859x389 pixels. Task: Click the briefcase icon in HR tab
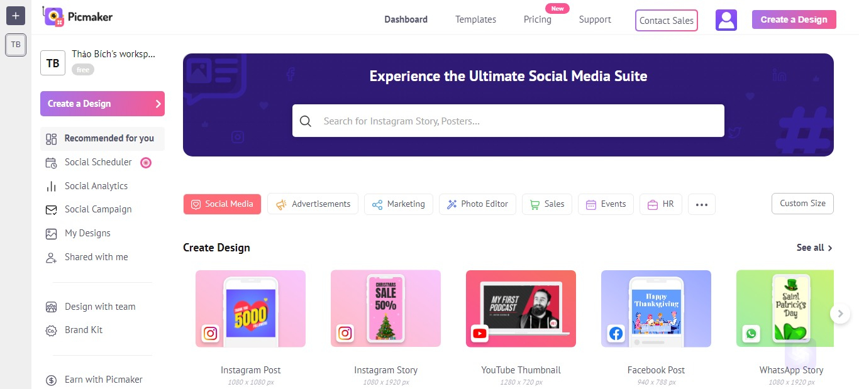pyautogui.click(x=653, y=204)
